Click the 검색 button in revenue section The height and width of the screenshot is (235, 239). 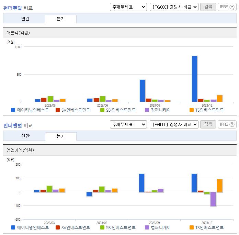(208, 7)
